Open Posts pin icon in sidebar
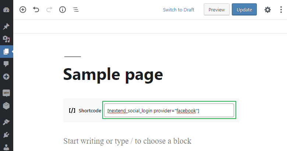 point(6,27)
